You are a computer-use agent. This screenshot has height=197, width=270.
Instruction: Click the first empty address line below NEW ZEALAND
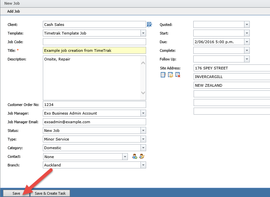click(232, 94)
